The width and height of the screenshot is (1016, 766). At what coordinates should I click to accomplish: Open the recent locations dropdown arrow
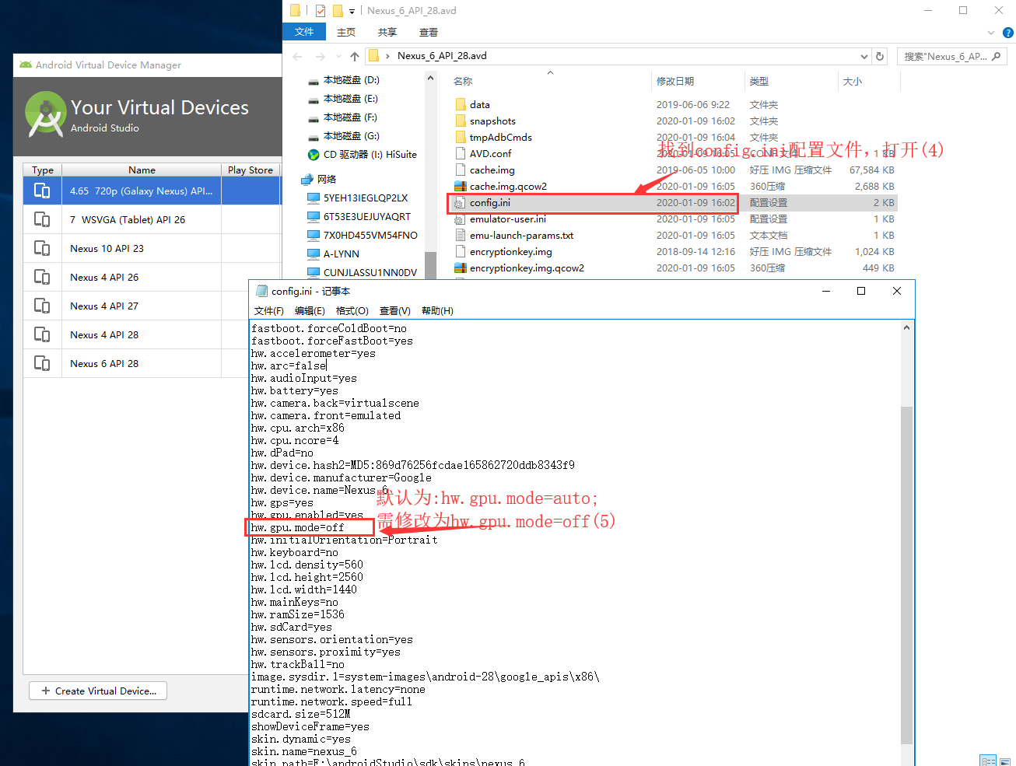[338, 56]
